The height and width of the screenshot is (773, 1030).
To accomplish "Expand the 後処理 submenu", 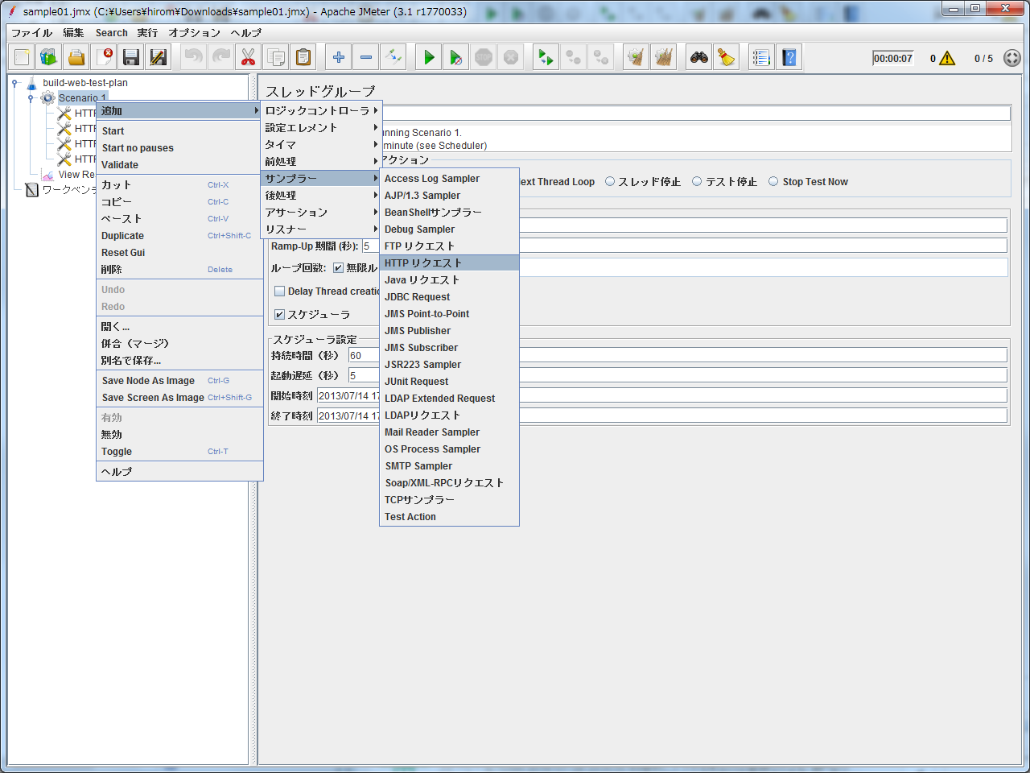I will [x=321, y=195].
